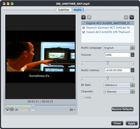Open snapshot options arrow beside camera
Image resolution: width=140 pixels, height=129 pixels.
(x=75, y=110)
